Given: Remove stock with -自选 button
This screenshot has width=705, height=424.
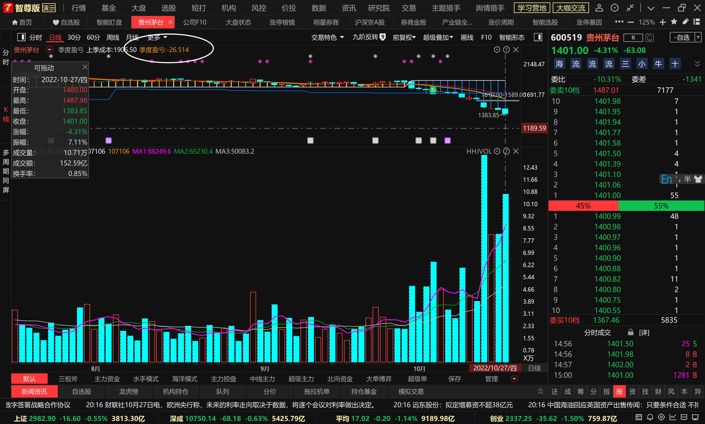Looking at the screenshot, I should point(682,37).
